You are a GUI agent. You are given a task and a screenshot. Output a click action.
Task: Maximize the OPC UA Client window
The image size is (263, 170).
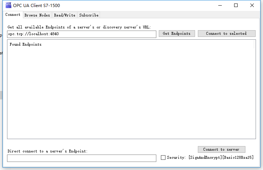(236, 5)
